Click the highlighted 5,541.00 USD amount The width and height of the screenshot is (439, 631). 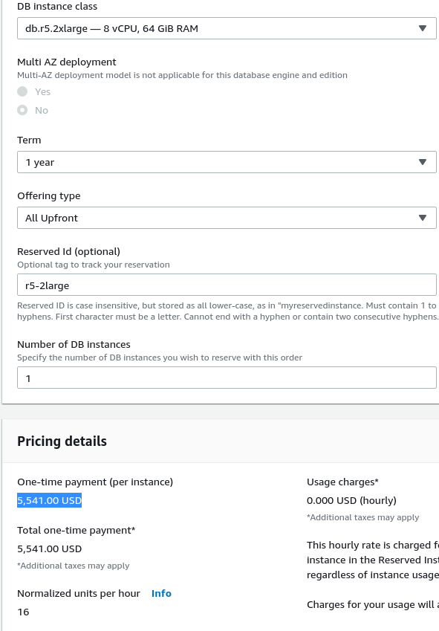pyautogui.click(x=50, y=500)
